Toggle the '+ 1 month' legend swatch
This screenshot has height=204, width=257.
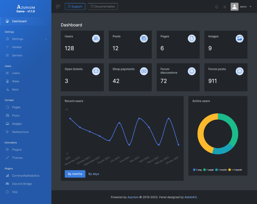click(x=230, y=170)
